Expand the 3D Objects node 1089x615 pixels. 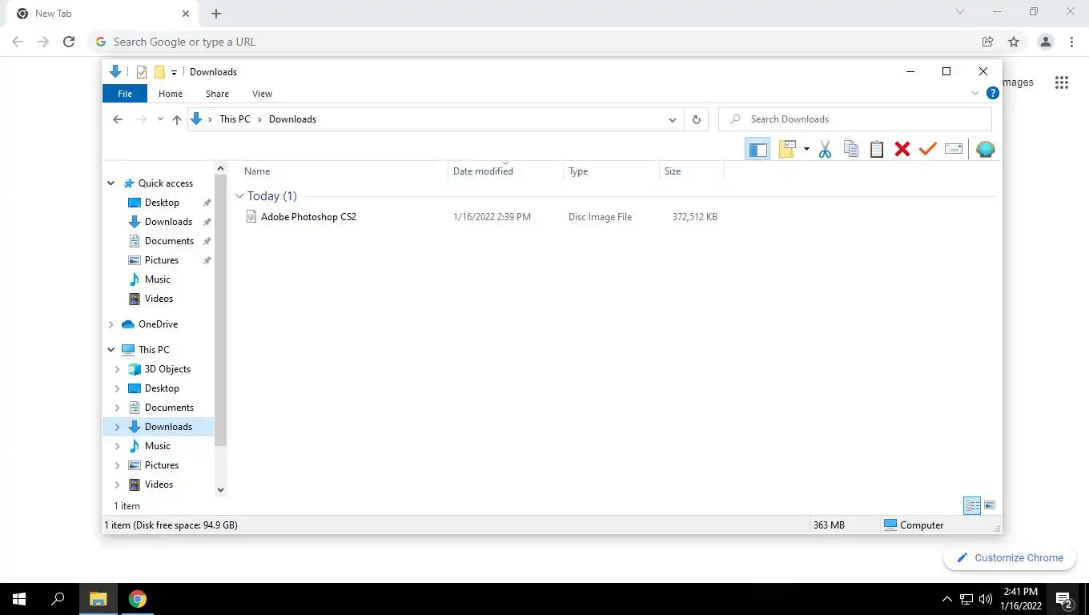point(118,369)
